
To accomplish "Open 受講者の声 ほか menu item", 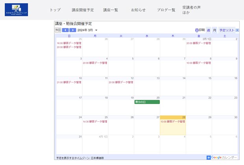I will tap(192, 10).
